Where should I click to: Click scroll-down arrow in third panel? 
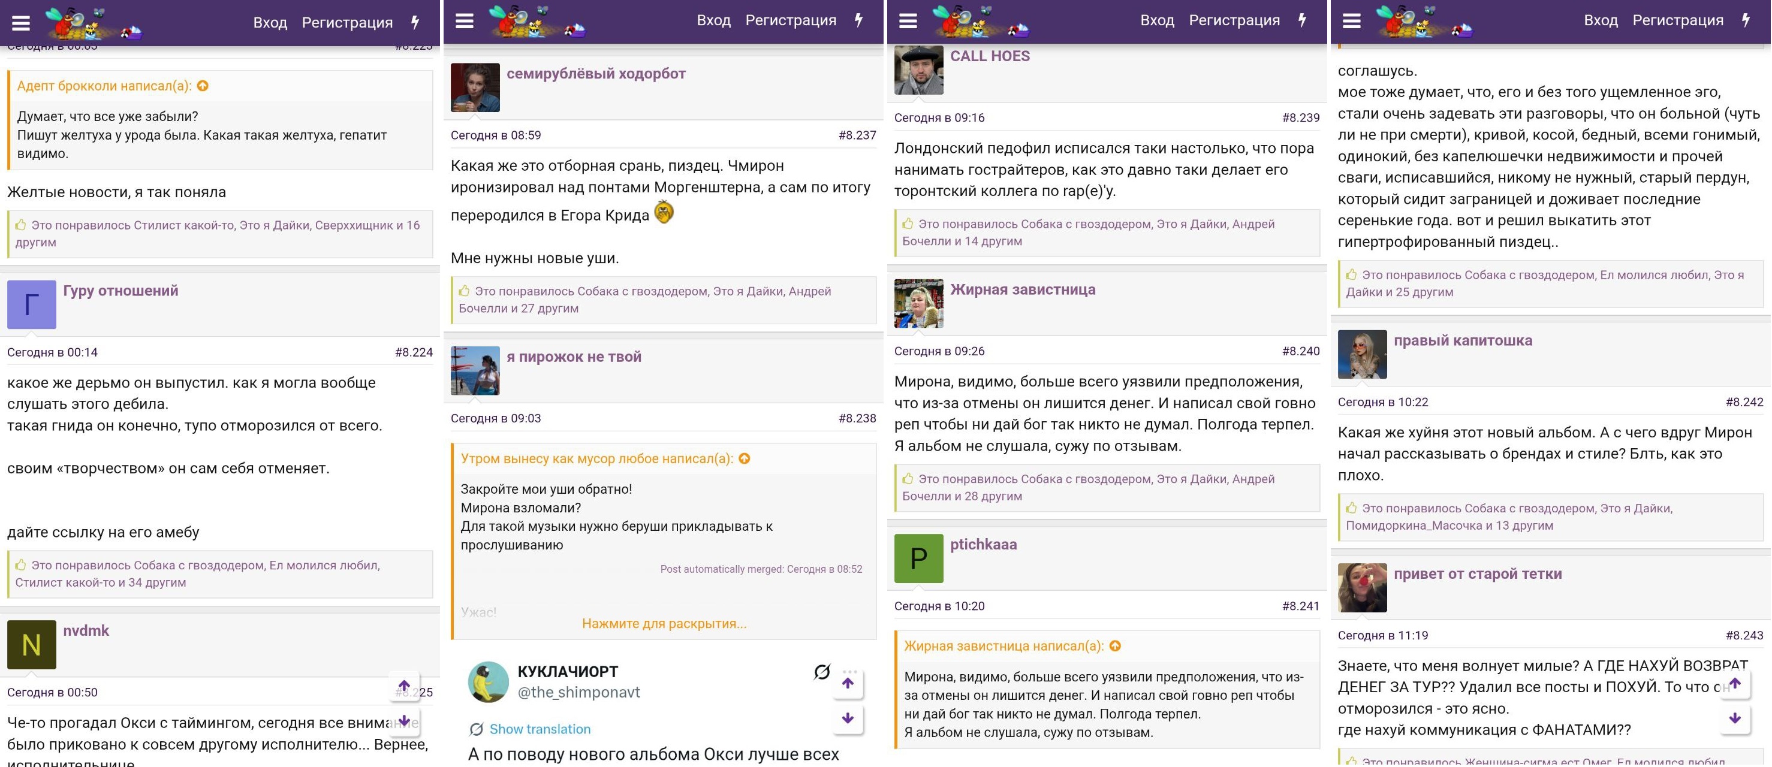(x=848, y=718)
